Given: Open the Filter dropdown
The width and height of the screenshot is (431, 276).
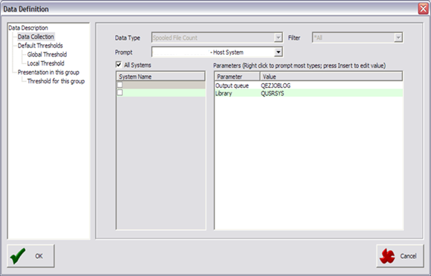Looking at the screenshot, I should [398, 37].
